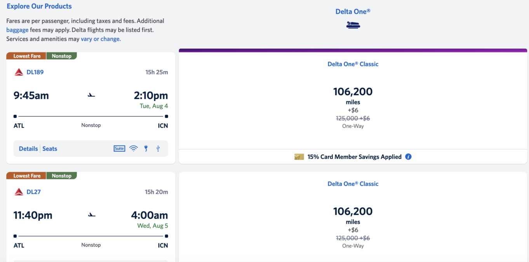View Seats for flight DL189
529x262 pixels.
[50, 149]
